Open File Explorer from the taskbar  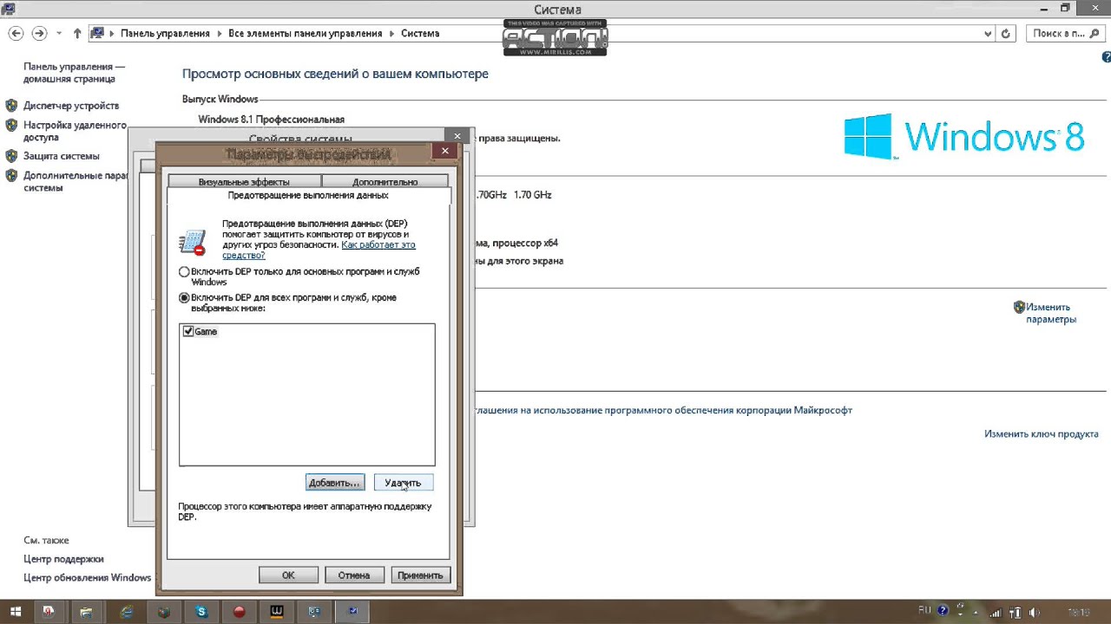coord(86,611)
